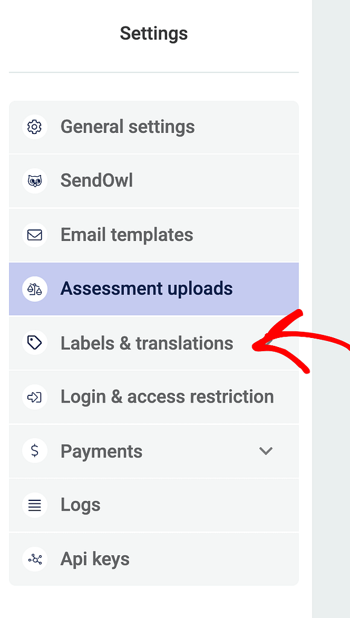The width and height of the screenshot is (350, 618).
Task: Click the Settings heading text
Action: point(154,34)
